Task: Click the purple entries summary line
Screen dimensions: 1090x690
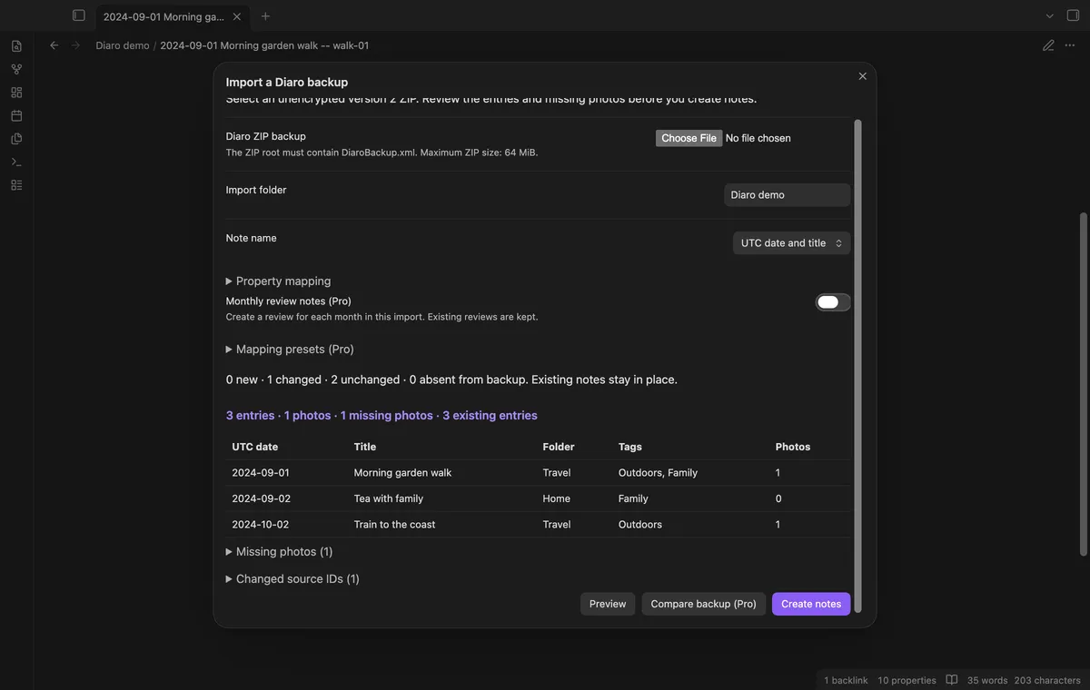Action: click(381, 416)
